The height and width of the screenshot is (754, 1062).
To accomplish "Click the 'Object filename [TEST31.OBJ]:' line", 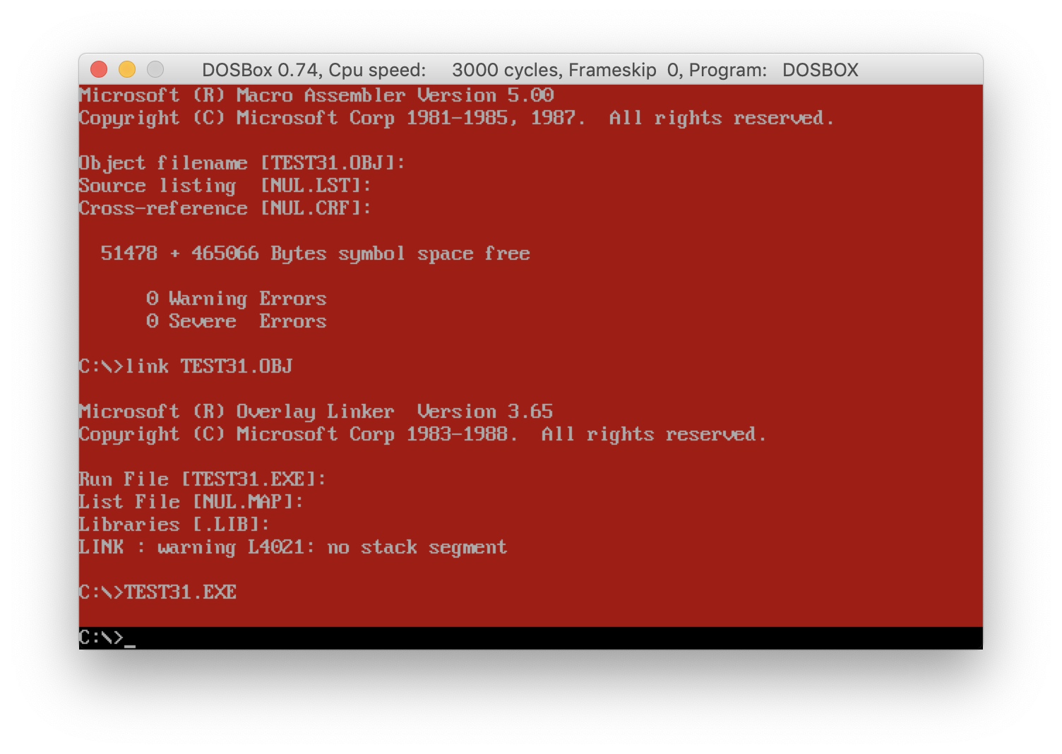I will (242, 163).
